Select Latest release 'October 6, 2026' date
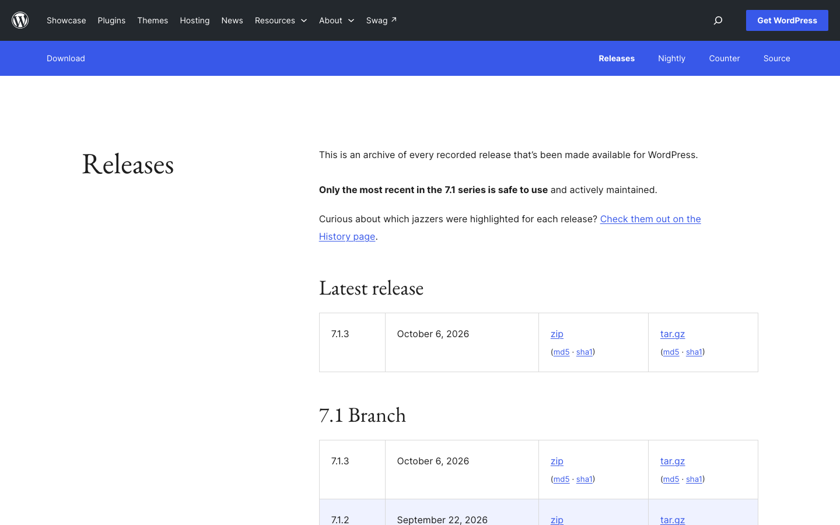The width and height of the screenshot is (840, 525). tap(461, 342)
